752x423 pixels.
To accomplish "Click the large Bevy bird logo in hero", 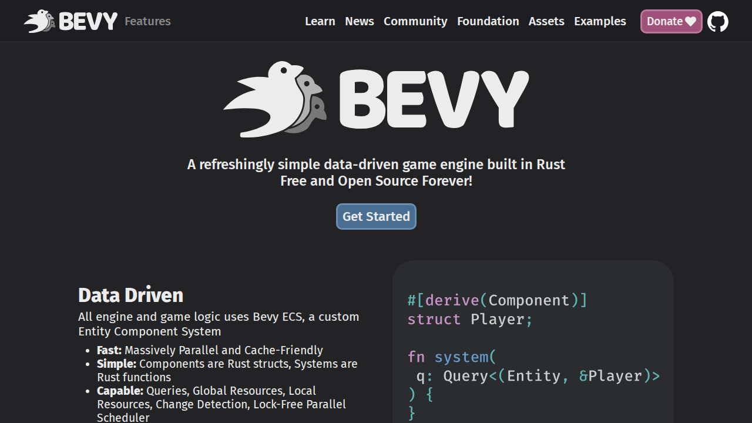I will (274, 99).
